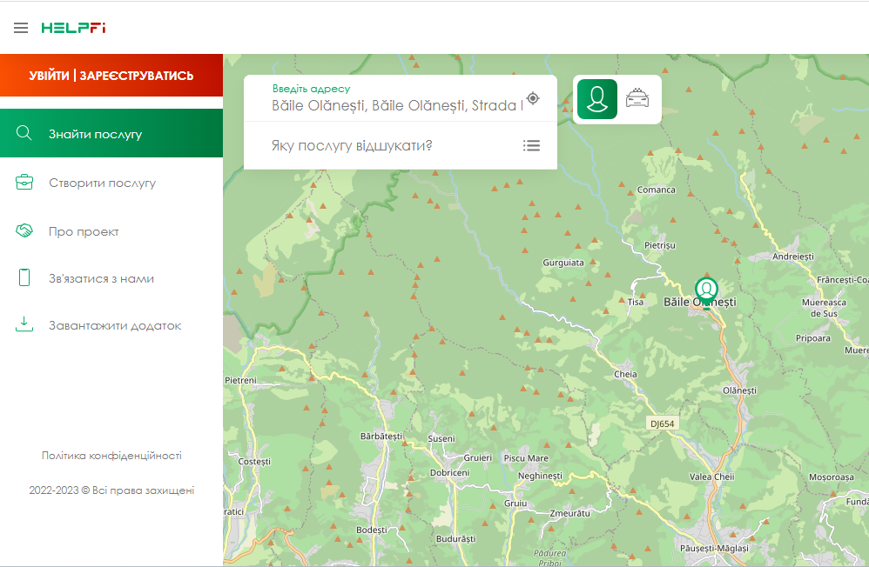The width and height of the screenshot is (869, 567).
Task: Click the magnifier icon beside Знайти послугу
Action: pos(24,133)
